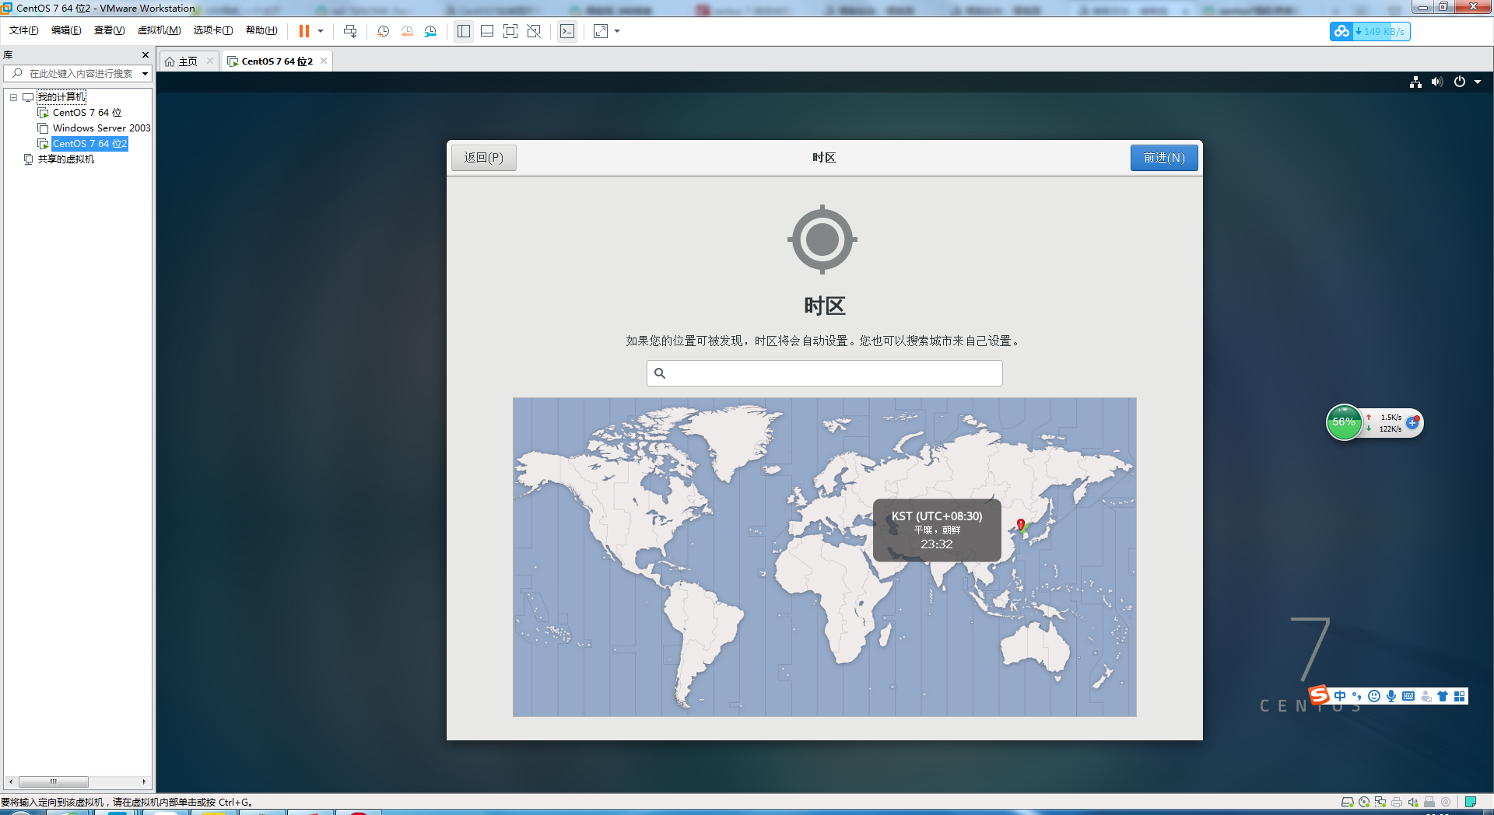Pause the virtual machine with the orange button
The width and height of the screenshot is (1494, 815).
[304, 31]
